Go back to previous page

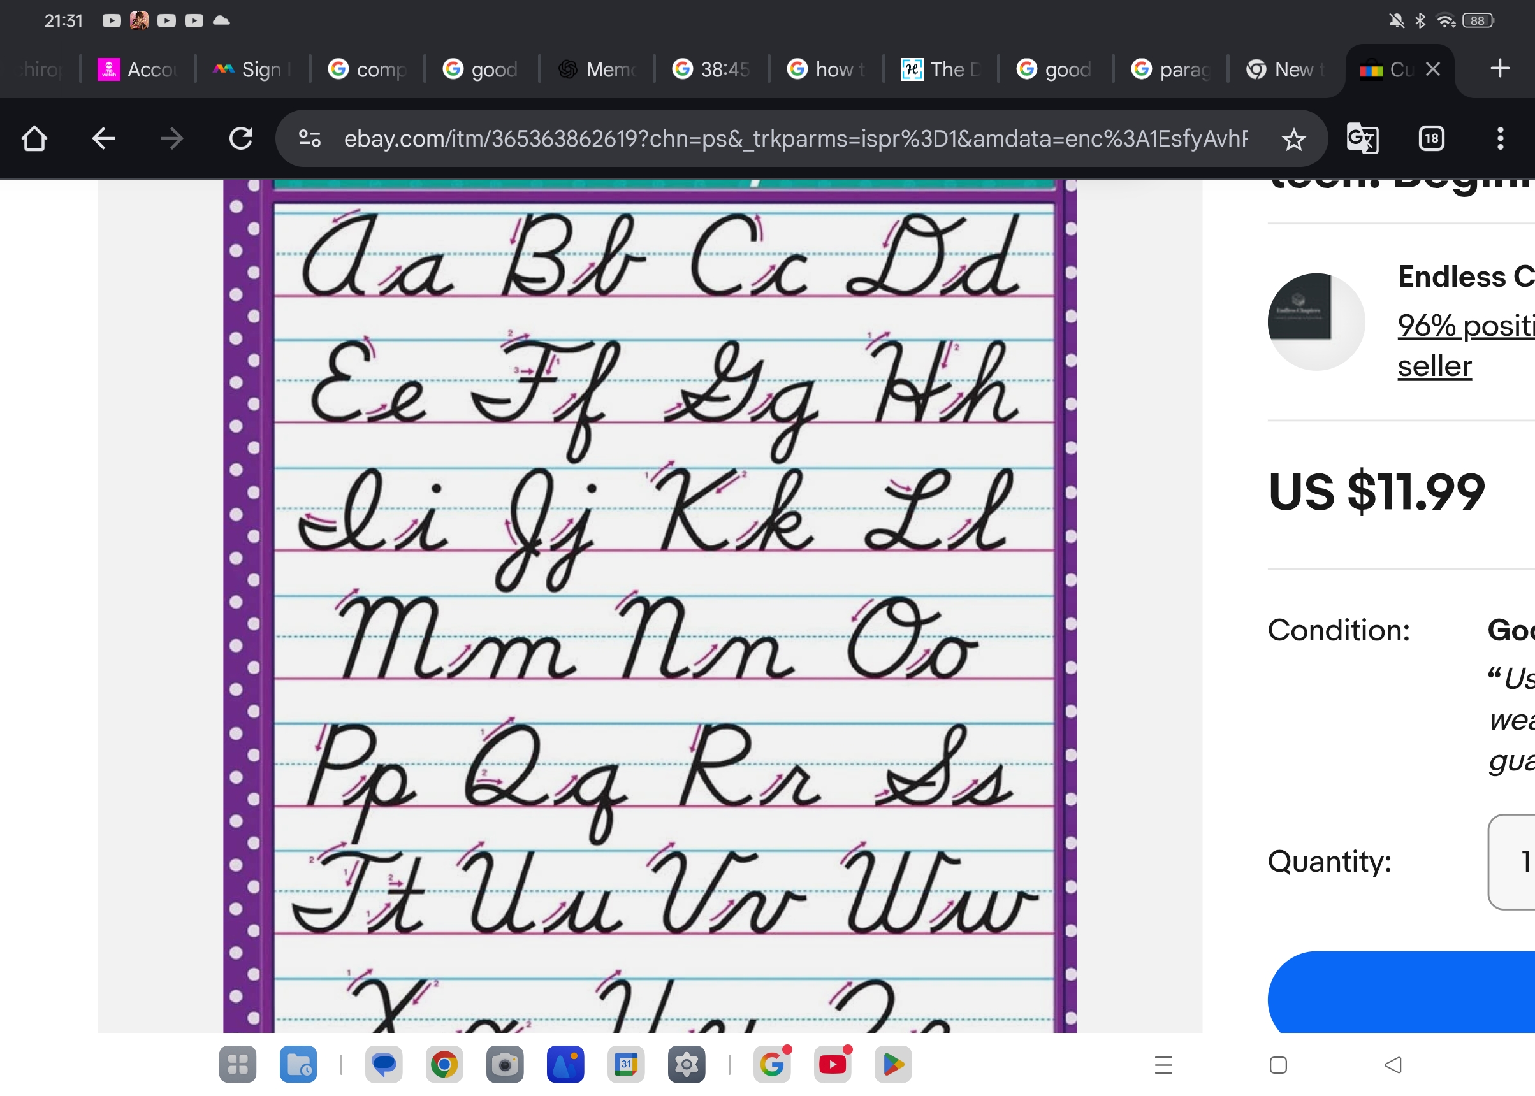103,139
